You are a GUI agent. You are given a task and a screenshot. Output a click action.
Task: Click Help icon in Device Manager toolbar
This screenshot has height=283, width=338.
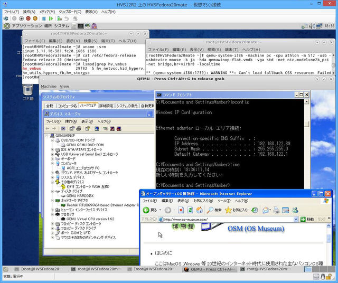[x=88, y=129]
